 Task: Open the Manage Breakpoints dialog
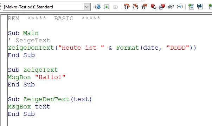(x=162, y=7)
